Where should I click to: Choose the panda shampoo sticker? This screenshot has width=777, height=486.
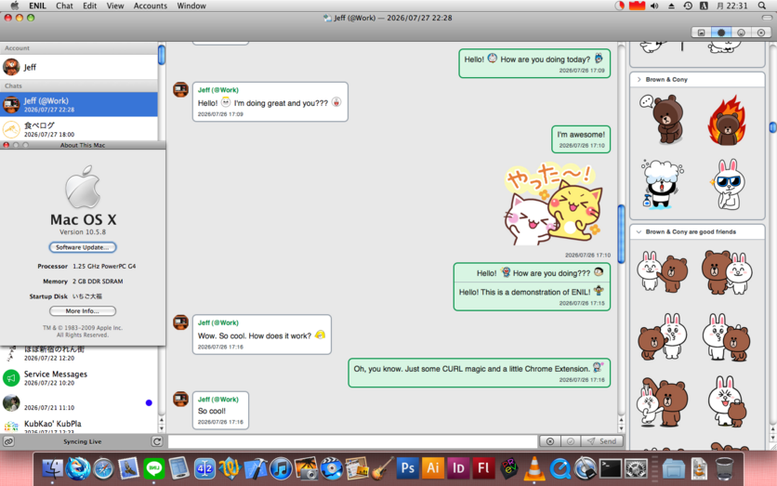pyautogui.click(x=662, y=184)
